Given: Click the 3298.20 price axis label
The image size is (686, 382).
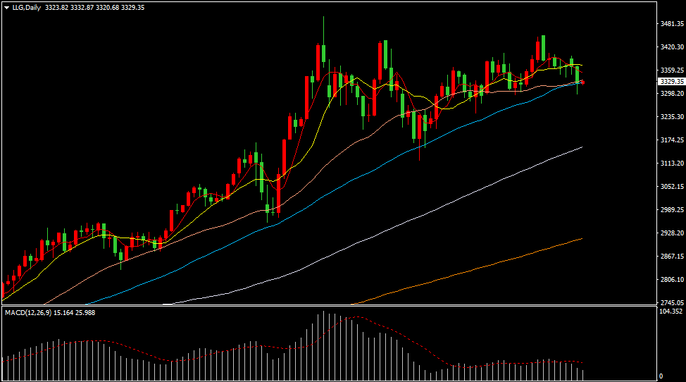Looking at the screenshot, I should coord(672,94).
